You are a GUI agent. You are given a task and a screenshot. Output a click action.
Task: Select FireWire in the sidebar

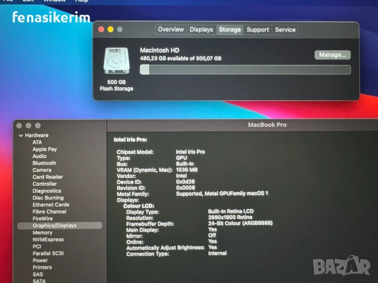point(43,219)
